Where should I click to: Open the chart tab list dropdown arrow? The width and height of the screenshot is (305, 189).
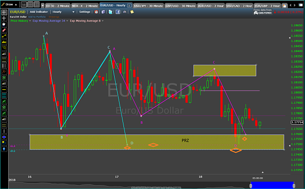42,6
